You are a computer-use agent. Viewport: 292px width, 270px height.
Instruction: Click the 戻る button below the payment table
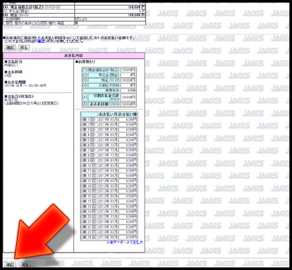25,264
